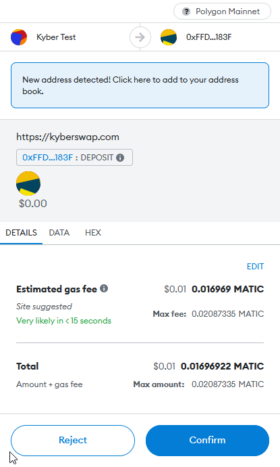Switch to the DATA tab
Image resolution: width=280 pixels, height=467 pixels.
pos(59,233)
